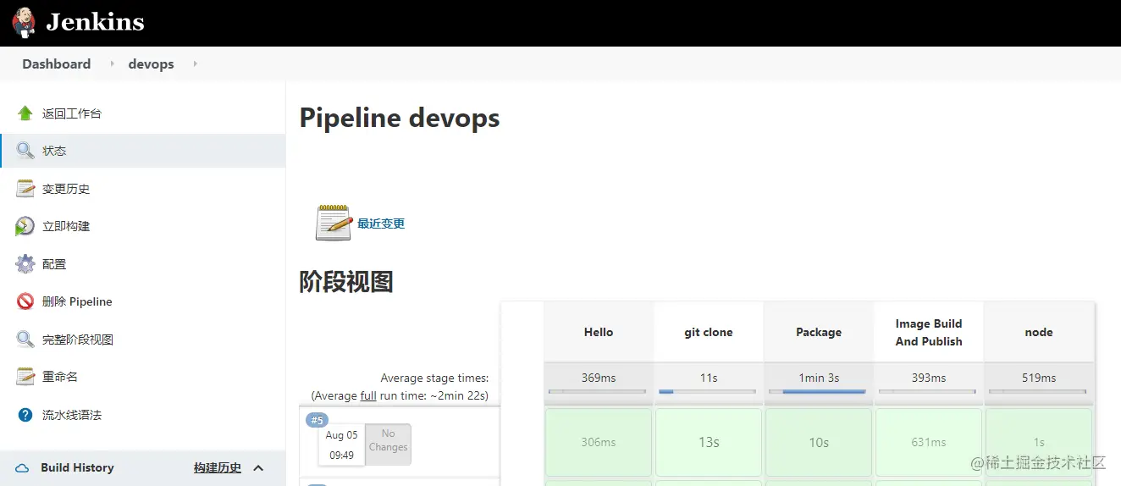Click the 阶段视图 section heading

346,281
